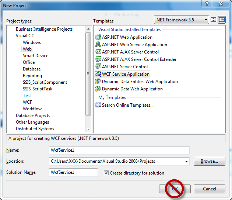Click the WCF Service Application icon
Viewport: 232px width, 200px height.
(98, 74)
